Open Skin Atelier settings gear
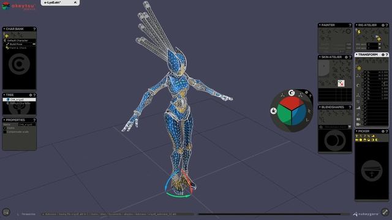392x220 pixels. click(x=346, y=57)
